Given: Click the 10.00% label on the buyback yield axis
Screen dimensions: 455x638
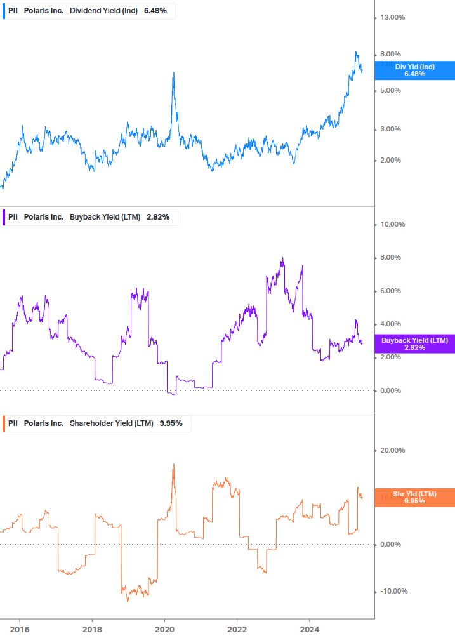Looking at the screenshot, I should tap(392, 224).
